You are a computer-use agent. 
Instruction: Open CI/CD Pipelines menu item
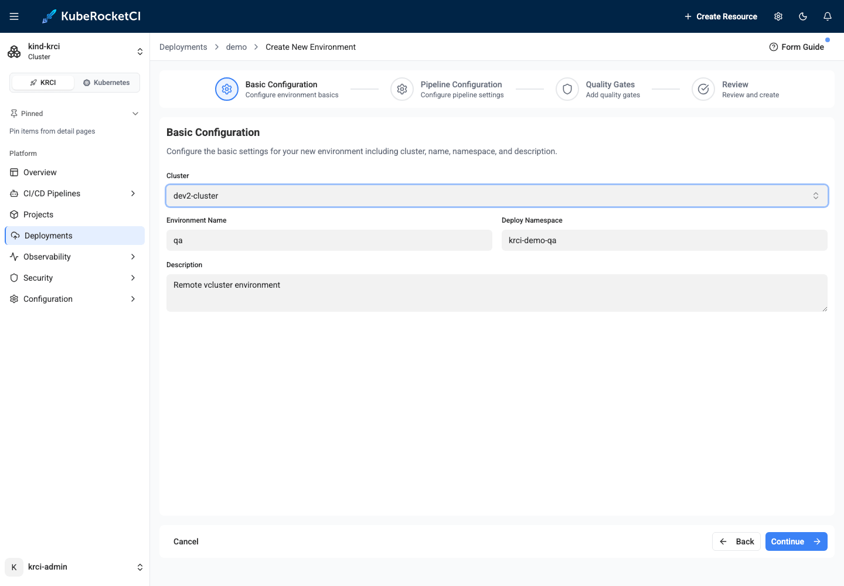click(74, 193)
